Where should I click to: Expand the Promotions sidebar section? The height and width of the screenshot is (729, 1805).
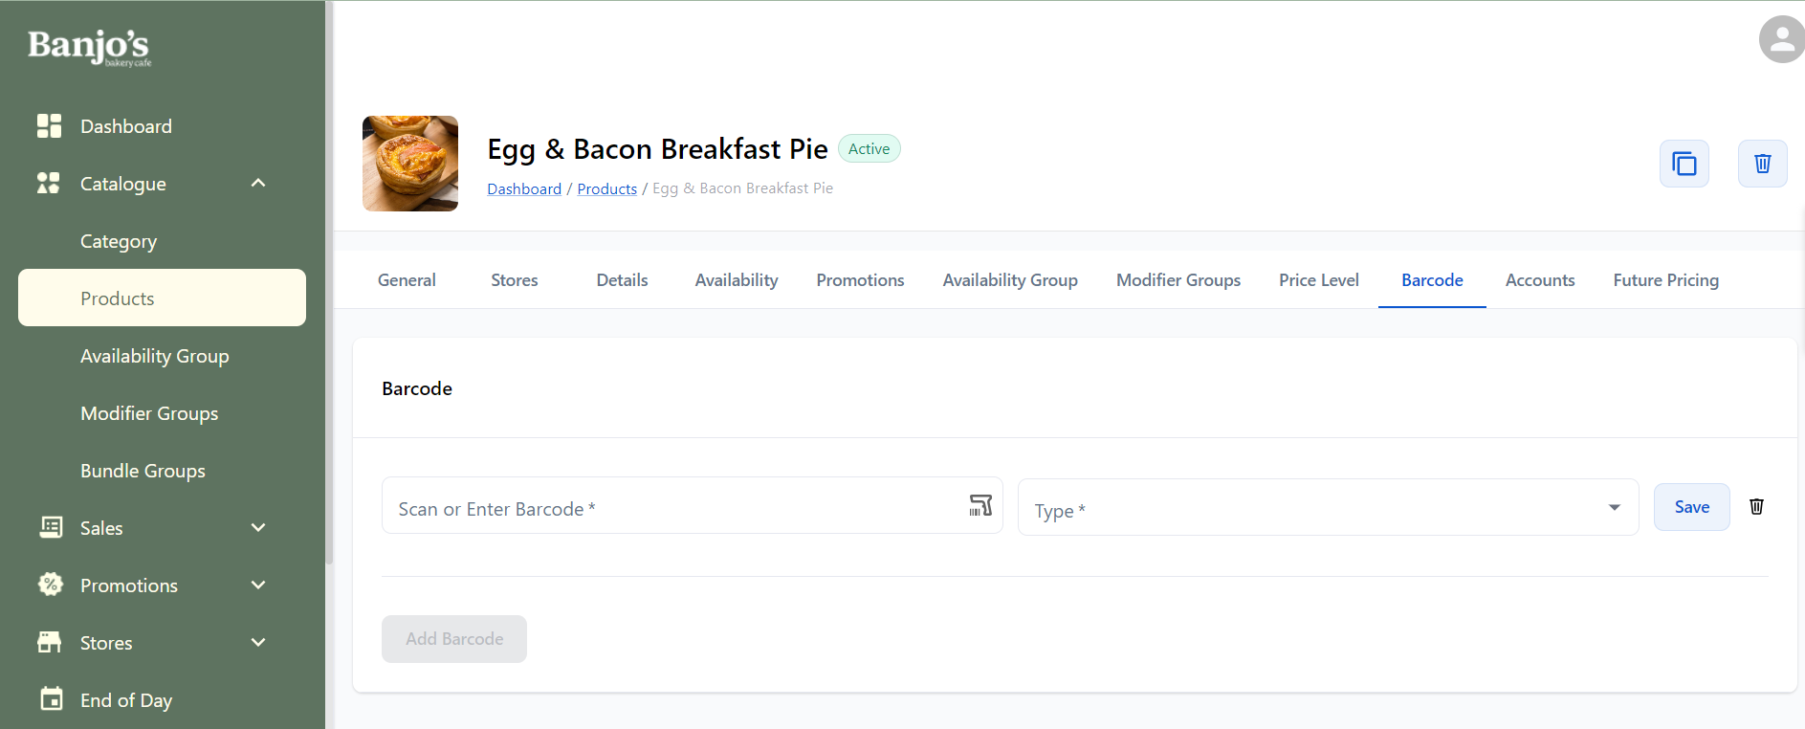[258, 585]
